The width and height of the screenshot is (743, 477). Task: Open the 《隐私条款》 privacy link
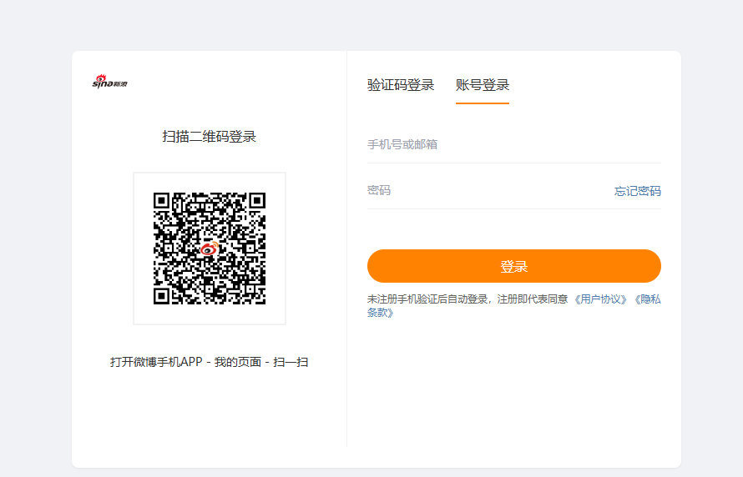click(x=646, y=299)
